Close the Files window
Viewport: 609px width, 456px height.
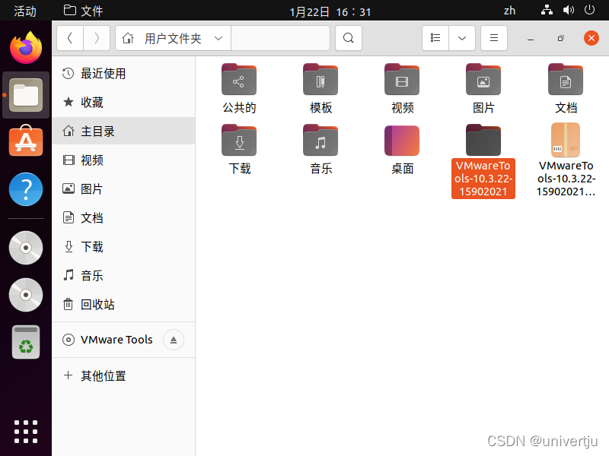(591, 38)
